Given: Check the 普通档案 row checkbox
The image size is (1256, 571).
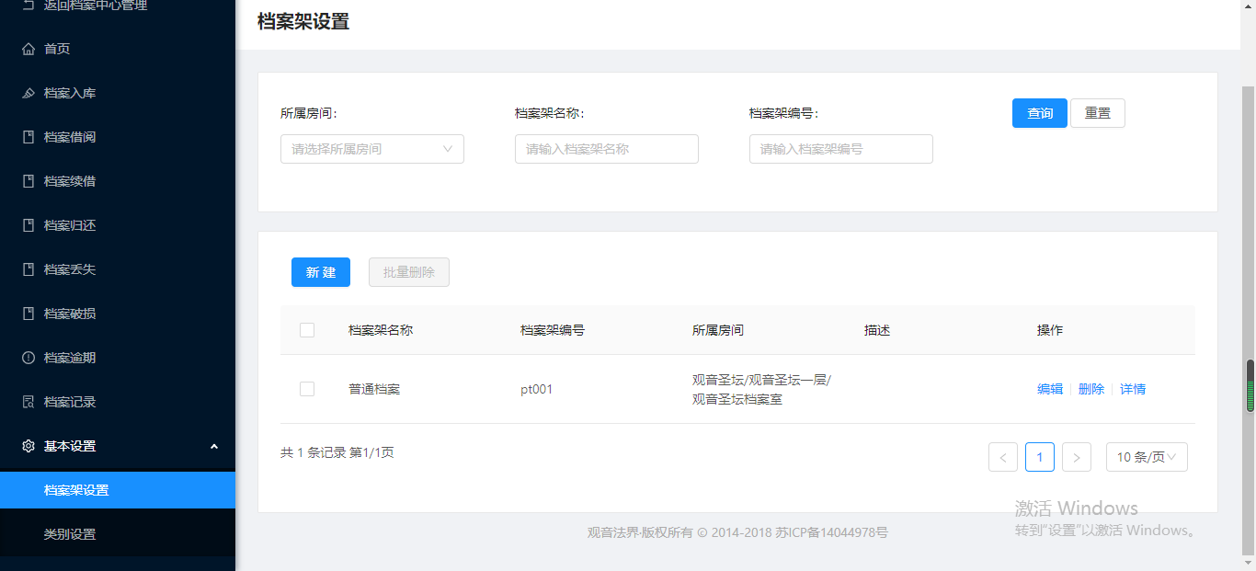Looking at the screenshot, I should (x=307, y=389).
